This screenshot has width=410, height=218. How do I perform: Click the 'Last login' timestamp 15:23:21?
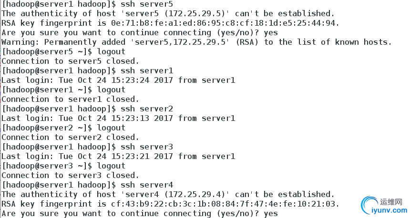[x=130, y=157]
